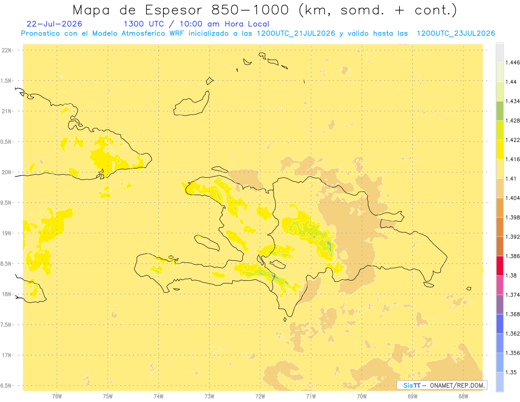Click the legend value '1.362'

click(x=513, y=333)
